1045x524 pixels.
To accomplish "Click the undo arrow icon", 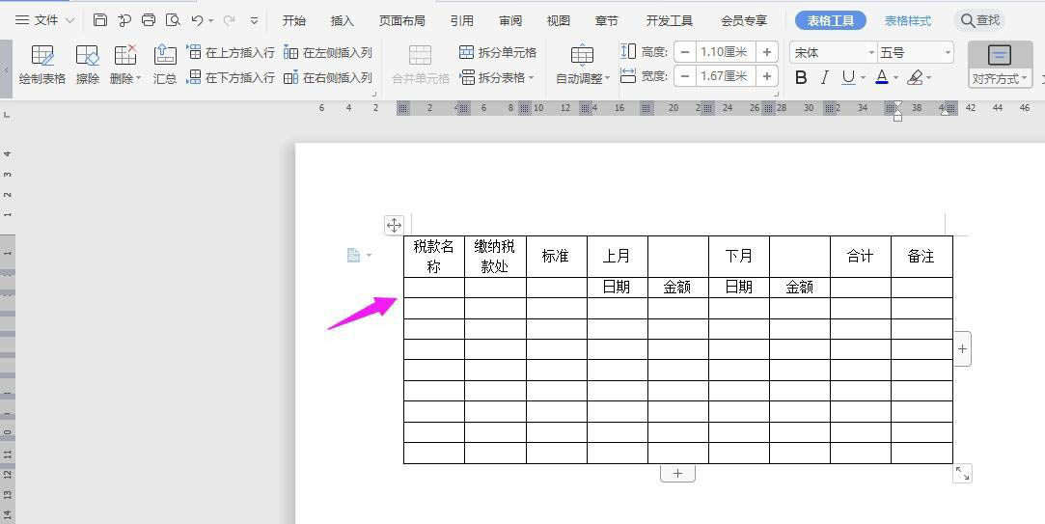I will pos(197,20).
